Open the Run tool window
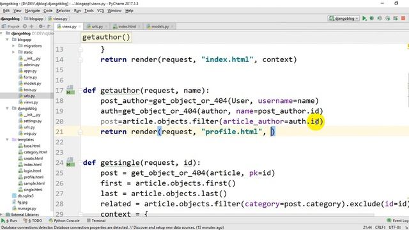This screenshot has width=409, height=230. pyautogui.click(x=9, y=220)
